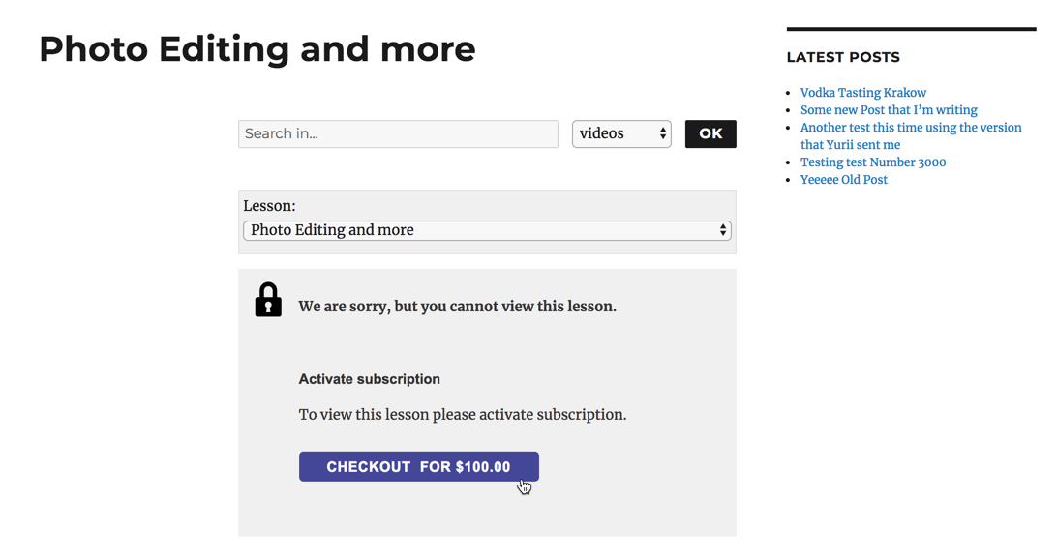Click Checkout for $100.00 button

[x=418, y=466]
